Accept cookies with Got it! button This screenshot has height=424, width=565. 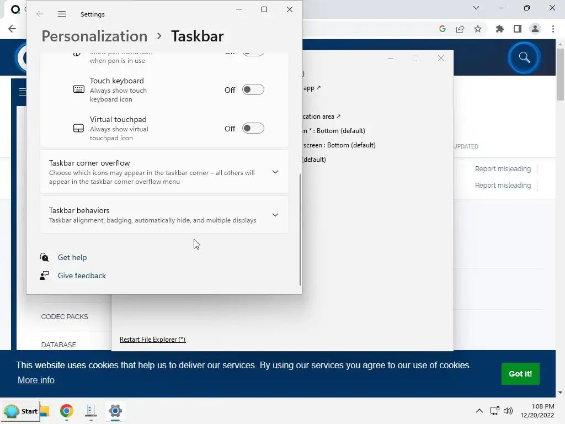tap(520, 374)
